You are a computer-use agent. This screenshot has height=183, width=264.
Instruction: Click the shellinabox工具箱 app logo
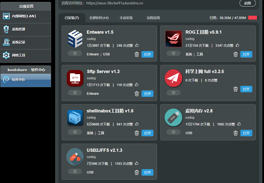click(75, 118)
